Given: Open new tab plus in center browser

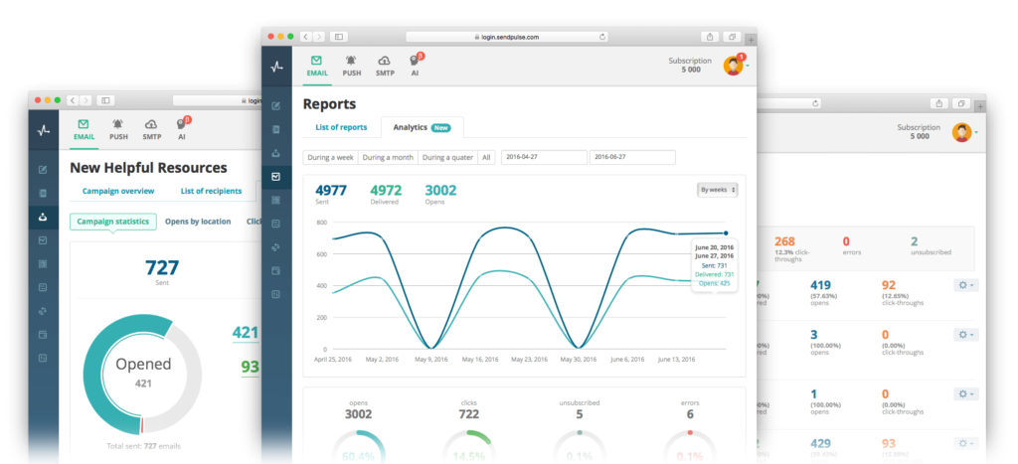Looking at the screenshot, I should pyautogui.click(x=751, y=40).
